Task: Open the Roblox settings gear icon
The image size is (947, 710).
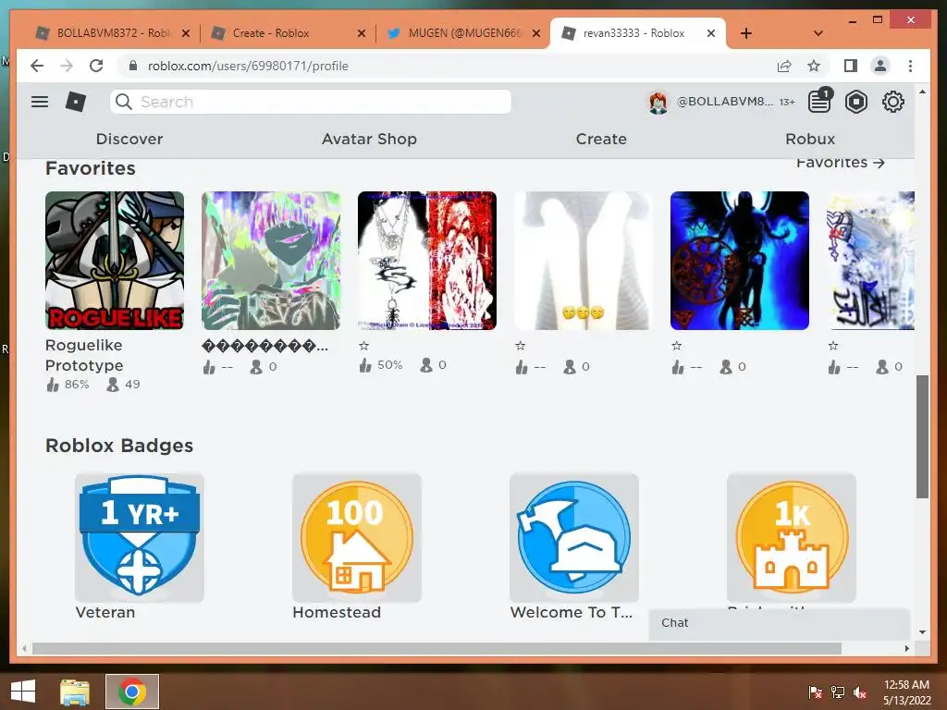Action: pos(892,102)
